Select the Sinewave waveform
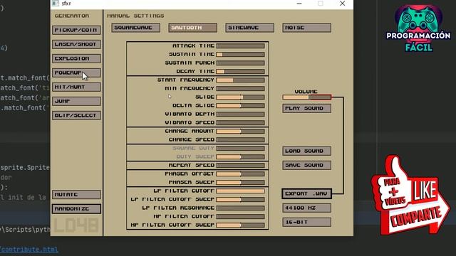Viewport: 456px width, 256px height. (250, 28)
